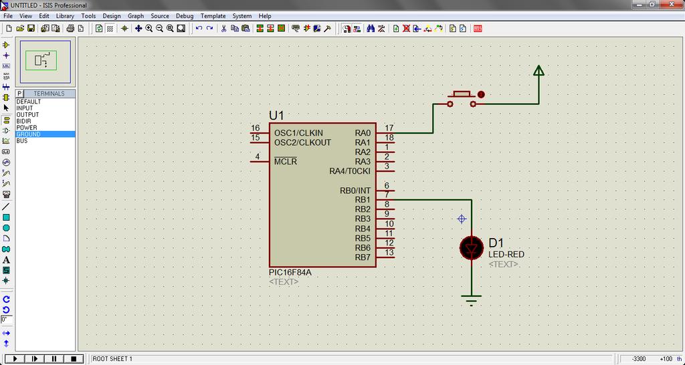
Task: Open Search and Tag (binoculars)
Action: [371, 28]
